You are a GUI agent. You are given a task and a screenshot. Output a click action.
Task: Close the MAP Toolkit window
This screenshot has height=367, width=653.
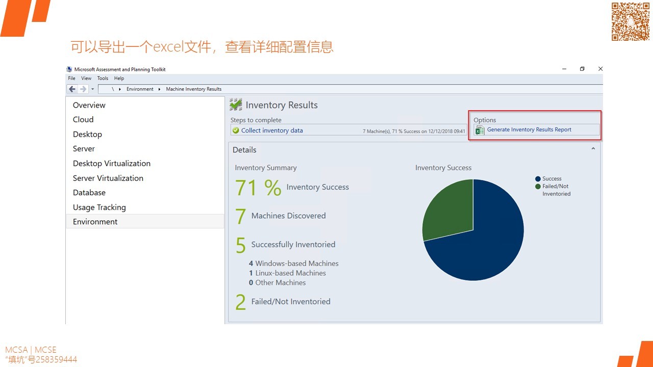pyautogui.click(x=600, y=69)
